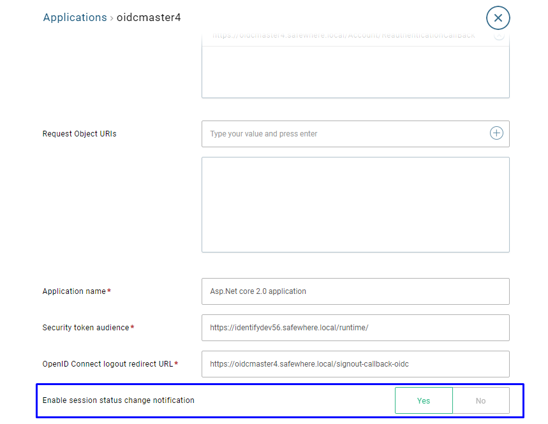The height and width of the screenshot is (424, 548).
Task: Click the plus icon for Request Object URIs
Action: pyautogui.click(x=496, y=133)
